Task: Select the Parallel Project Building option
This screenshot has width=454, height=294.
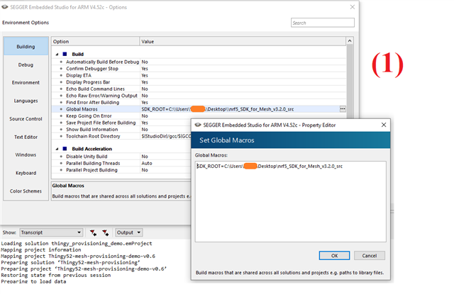Action: [x=92, y=170]
